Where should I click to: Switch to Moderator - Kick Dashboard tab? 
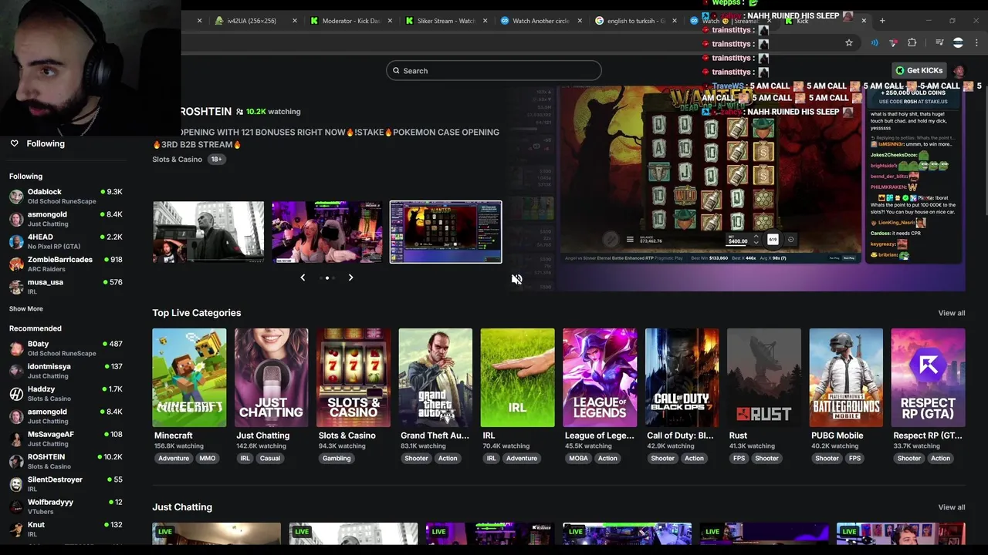tap(351, 21)
